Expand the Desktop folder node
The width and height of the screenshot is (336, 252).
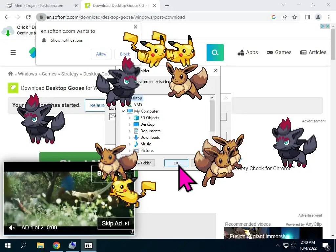(x=129, y=124)
